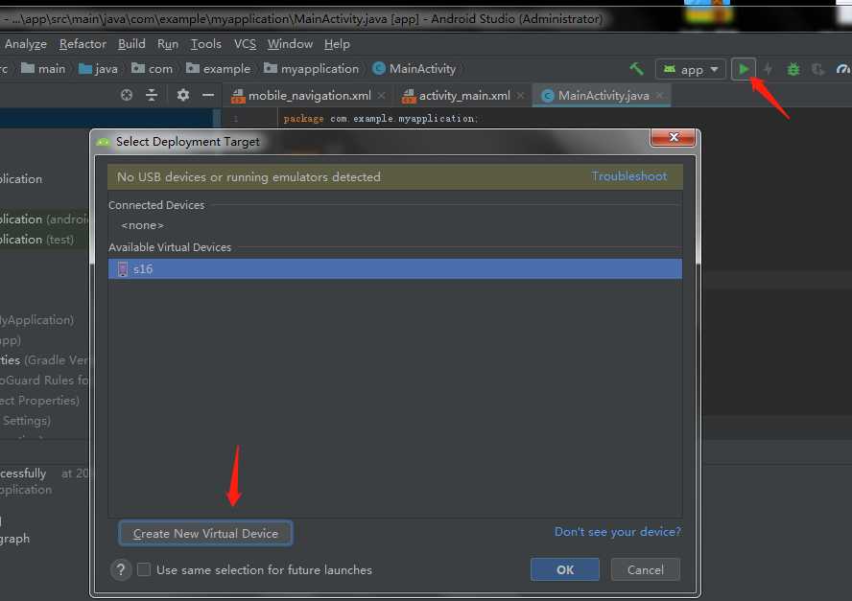The width and height of the screenshot is (852, 601).
Task: Open the Window menu
Action: tap(290, 44)
